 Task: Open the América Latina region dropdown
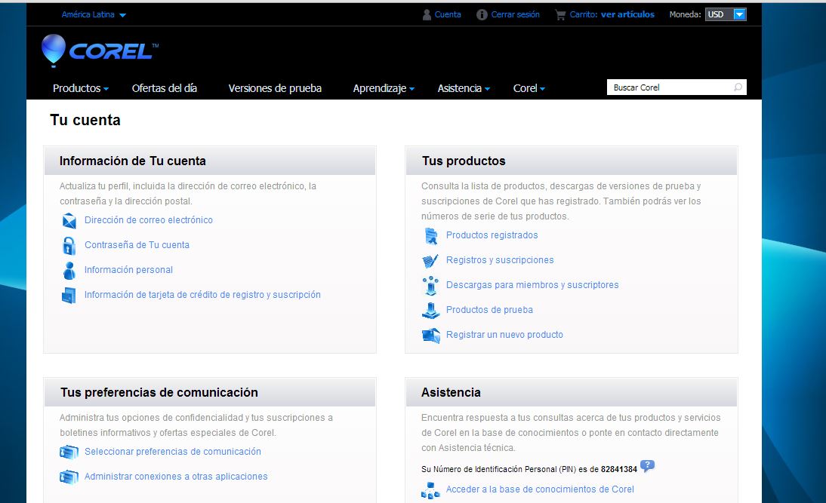[94, 15]
